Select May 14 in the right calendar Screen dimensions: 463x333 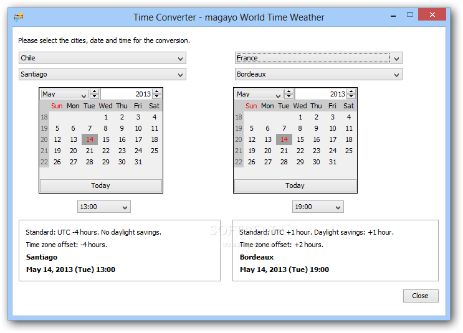[x=284, y=139]
